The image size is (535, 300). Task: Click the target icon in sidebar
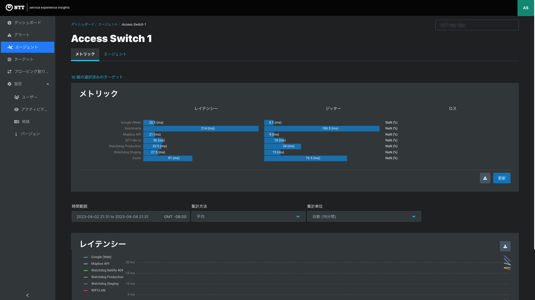click(9, 59)
